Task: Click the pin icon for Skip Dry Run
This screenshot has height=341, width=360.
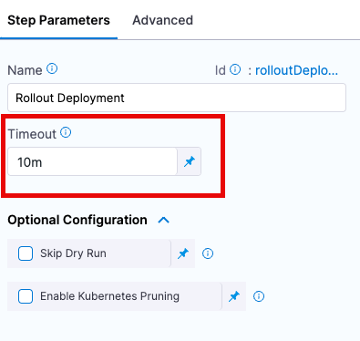Action: (x=183, y=253)
